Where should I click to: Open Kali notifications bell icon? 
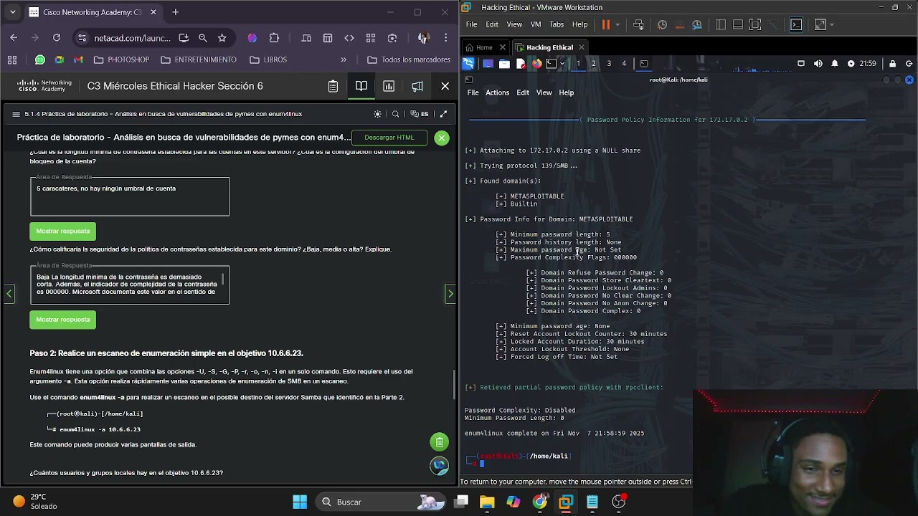835,63
